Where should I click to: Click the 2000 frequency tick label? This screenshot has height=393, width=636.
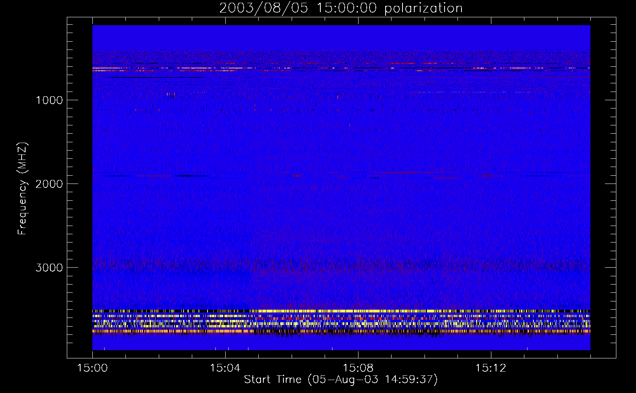tap(49, 184)
